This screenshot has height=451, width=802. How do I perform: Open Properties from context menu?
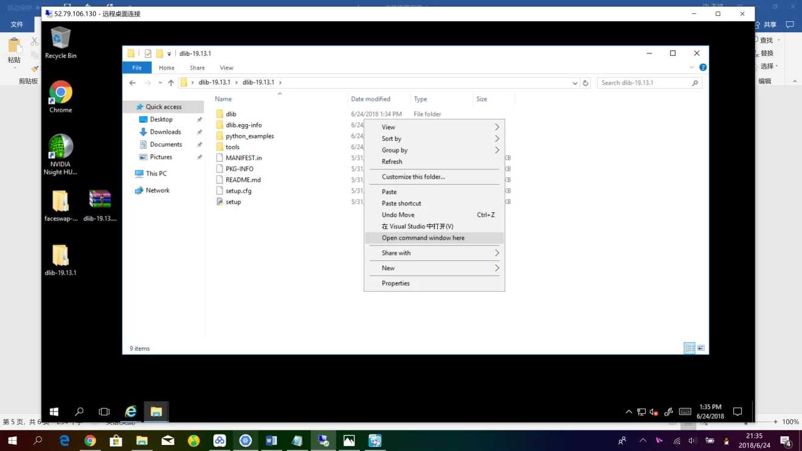(434, 283)
